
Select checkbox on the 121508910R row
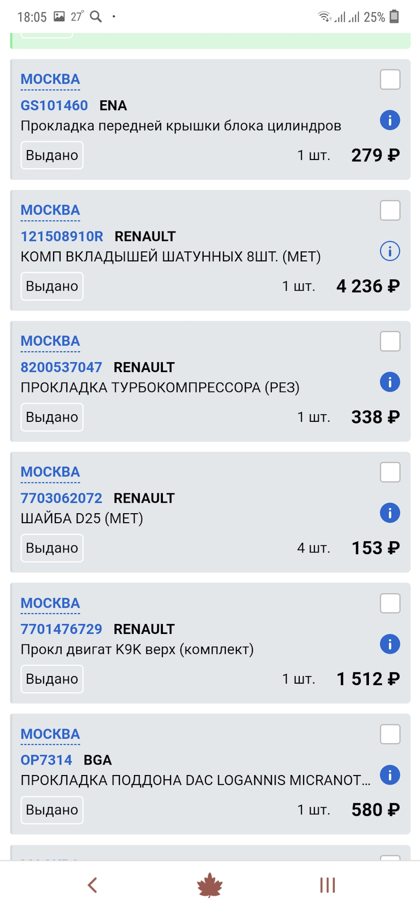point(390,210)
